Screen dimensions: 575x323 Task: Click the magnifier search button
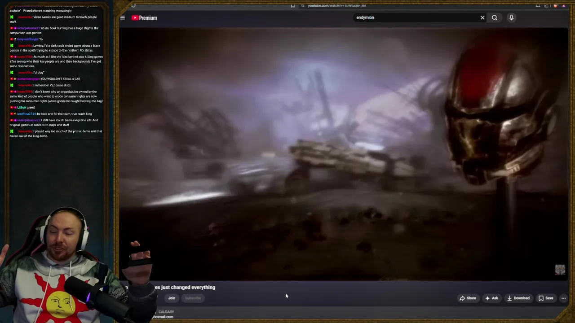pos(495,17)
